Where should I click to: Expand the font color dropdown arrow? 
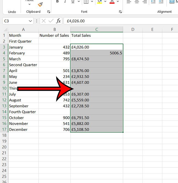118,2
